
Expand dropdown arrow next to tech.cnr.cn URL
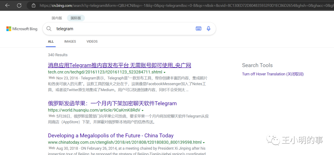point(165,72)
